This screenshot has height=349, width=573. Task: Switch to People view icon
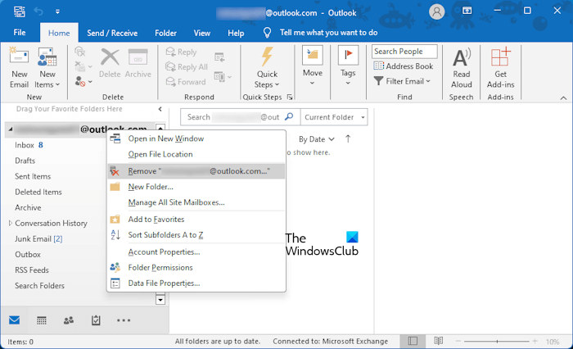tap(68, 320)
